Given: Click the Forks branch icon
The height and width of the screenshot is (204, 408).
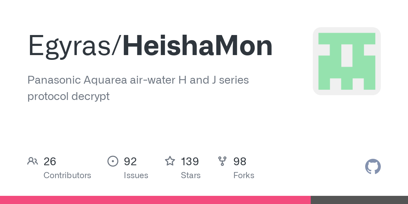Looking at the screenshot, I should pos(222,161).
